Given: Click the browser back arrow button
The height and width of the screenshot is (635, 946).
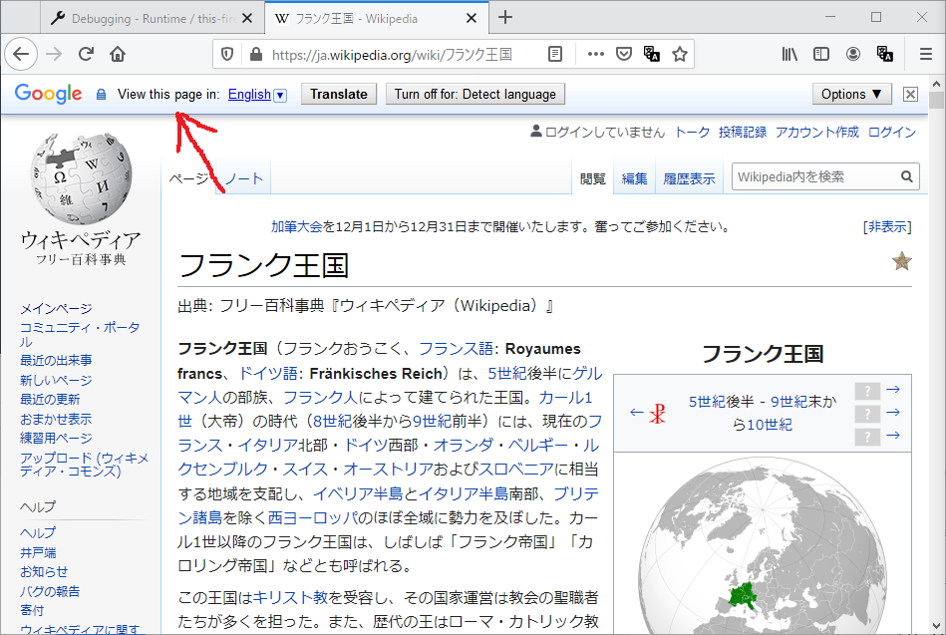Looking at the screenshot, I should [x=21, y=55].
